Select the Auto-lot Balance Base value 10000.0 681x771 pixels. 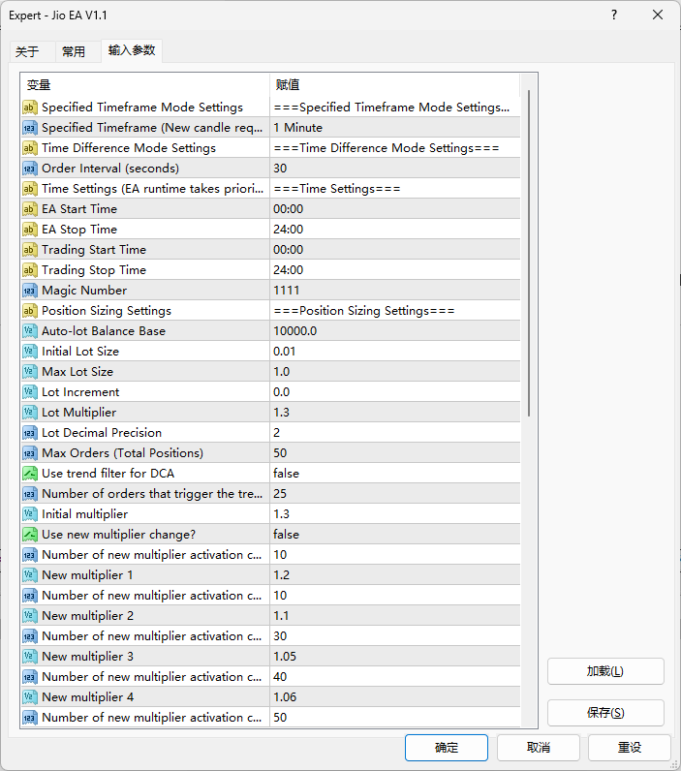click(394, 331)
